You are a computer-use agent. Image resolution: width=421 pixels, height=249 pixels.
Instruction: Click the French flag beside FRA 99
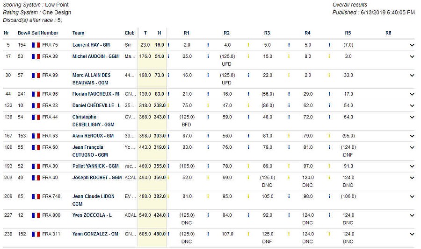pos(36,75)
